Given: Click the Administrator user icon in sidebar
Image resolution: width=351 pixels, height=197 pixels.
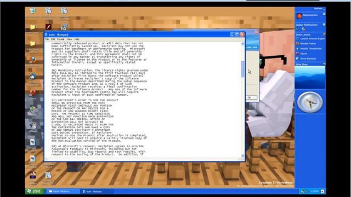Looking at the screenshot, I should [x=299, y=16].
